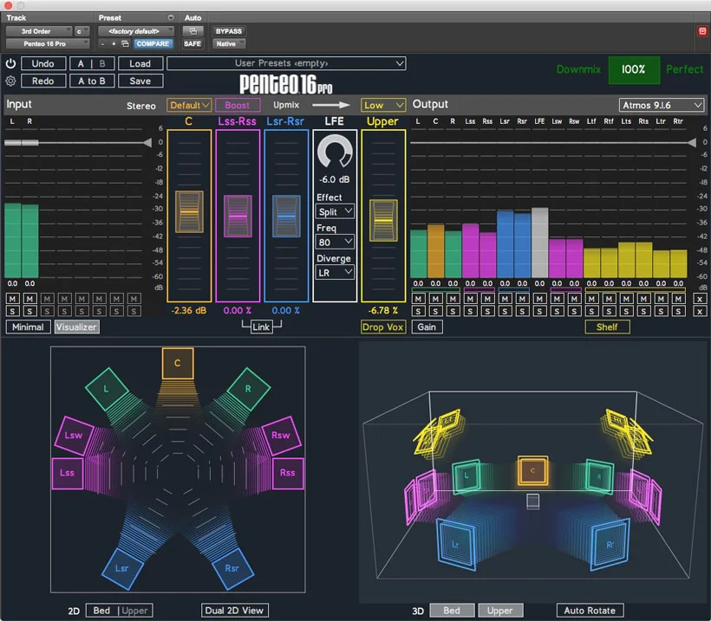The image size is (711, 621).
Task: Click the Rsr speaker in the 2D view
Action: click(x=232, y=568)
